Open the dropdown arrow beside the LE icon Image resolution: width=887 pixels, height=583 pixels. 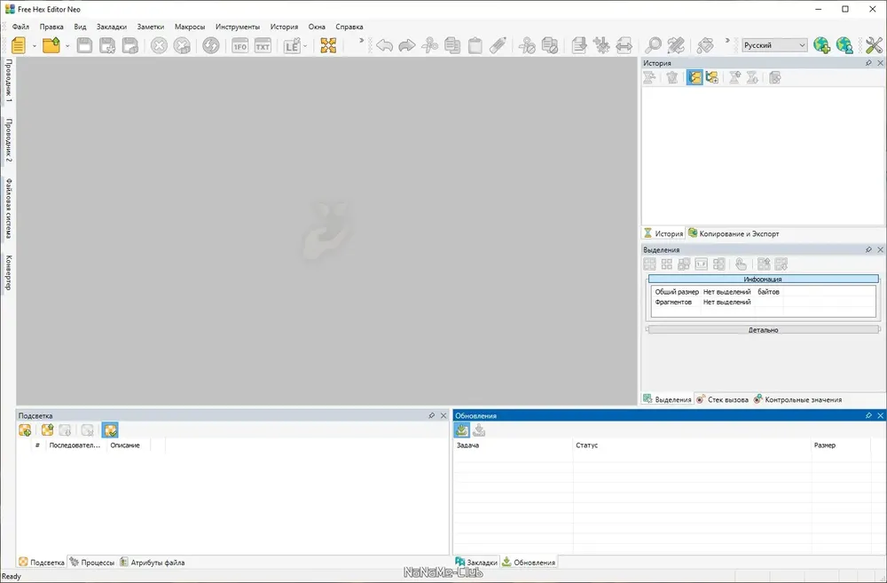(305, 46)
